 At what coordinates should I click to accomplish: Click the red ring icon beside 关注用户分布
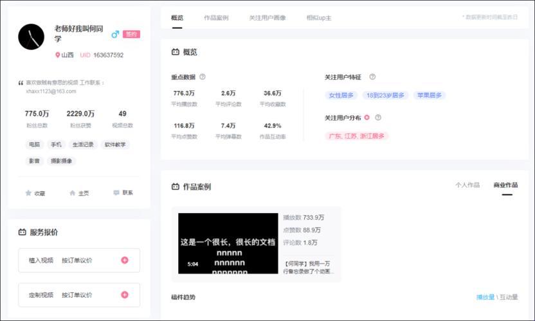367,117
